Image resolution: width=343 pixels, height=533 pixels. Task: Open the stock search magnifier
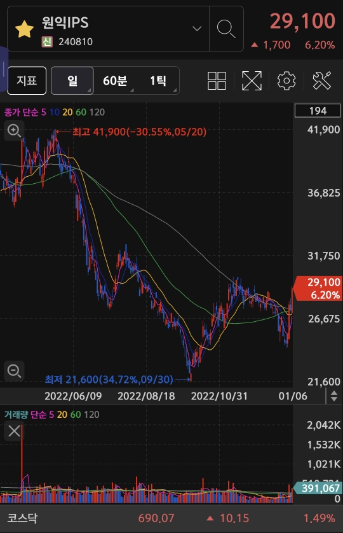226,29
